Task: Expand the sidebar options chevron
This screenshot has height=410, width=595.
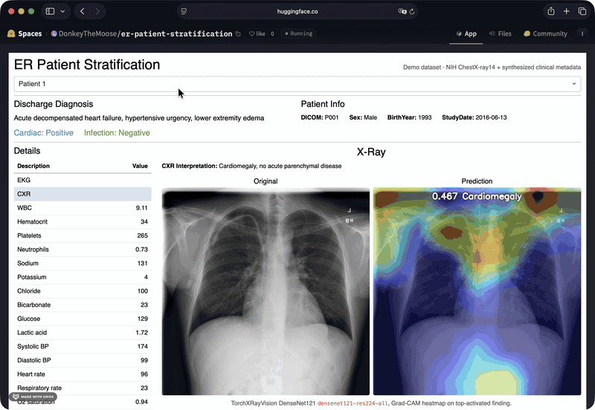Action: 62,11
